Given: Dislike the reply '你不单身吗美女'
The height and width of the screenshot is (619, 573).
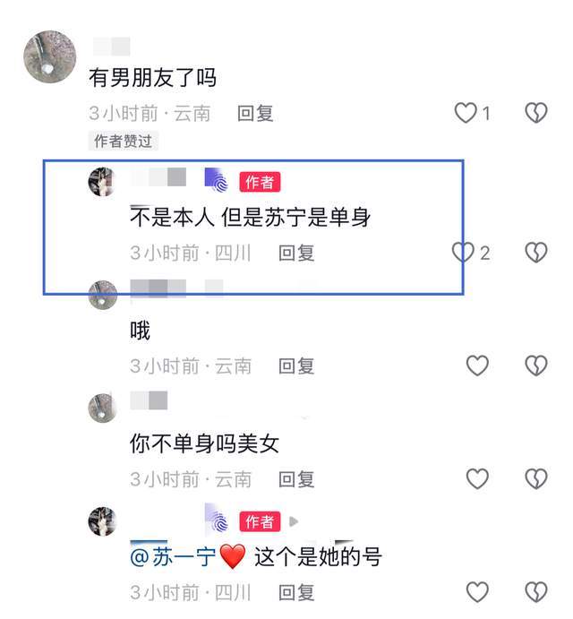Looking at the screenshot, I should [x=536, y=479].
